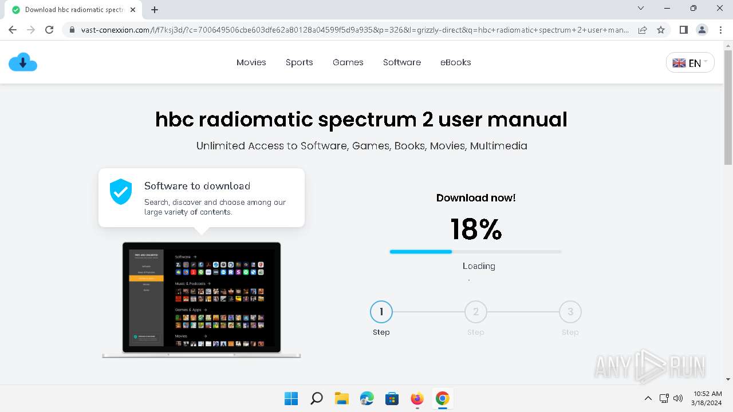Open the Movies menu item
733x412 pixels.
(251, 62)
